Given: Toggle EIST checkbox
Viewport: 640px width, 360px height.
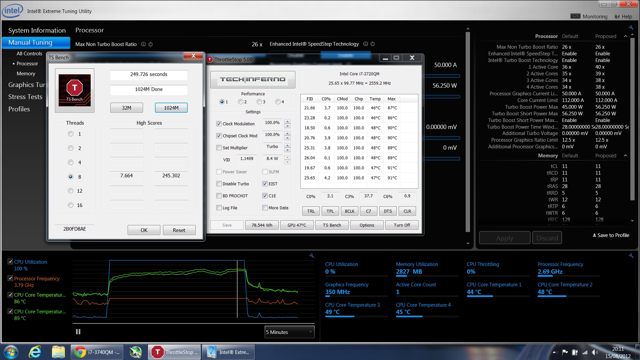Looking at the screenshot, I should pos(265,184).
